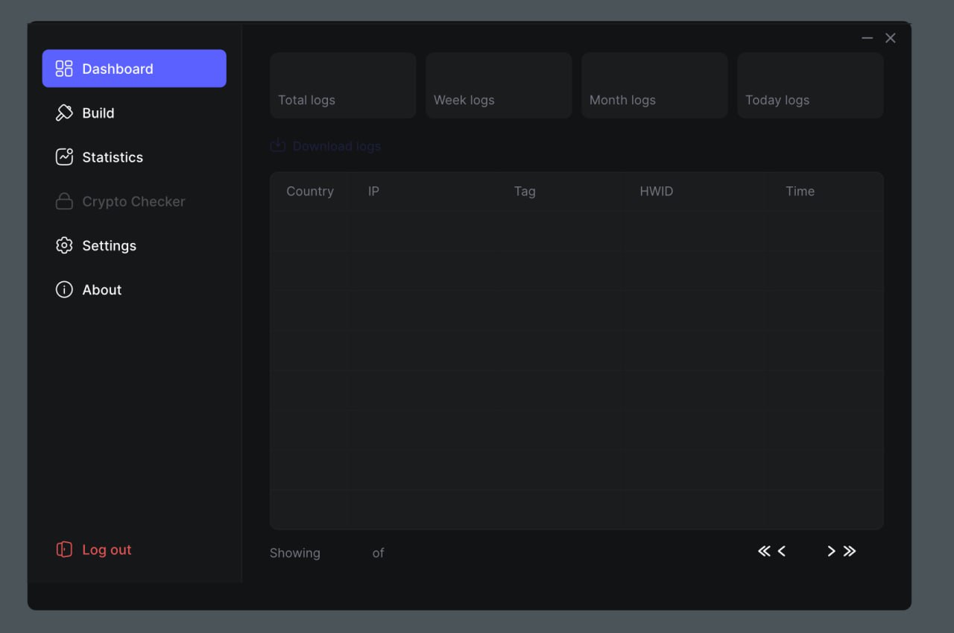Click the Settings gear icon

pos(64,245)
